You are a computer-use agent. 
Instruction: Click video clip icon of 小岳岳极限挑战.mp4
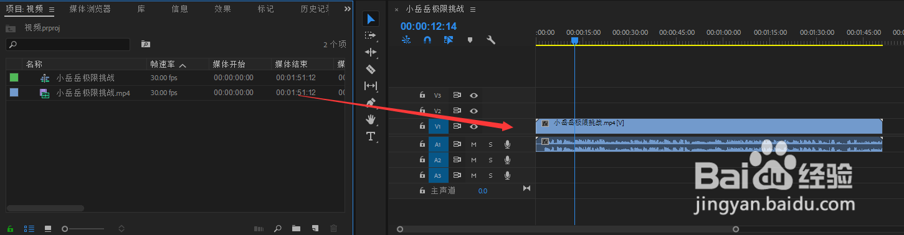coord(44,93)
